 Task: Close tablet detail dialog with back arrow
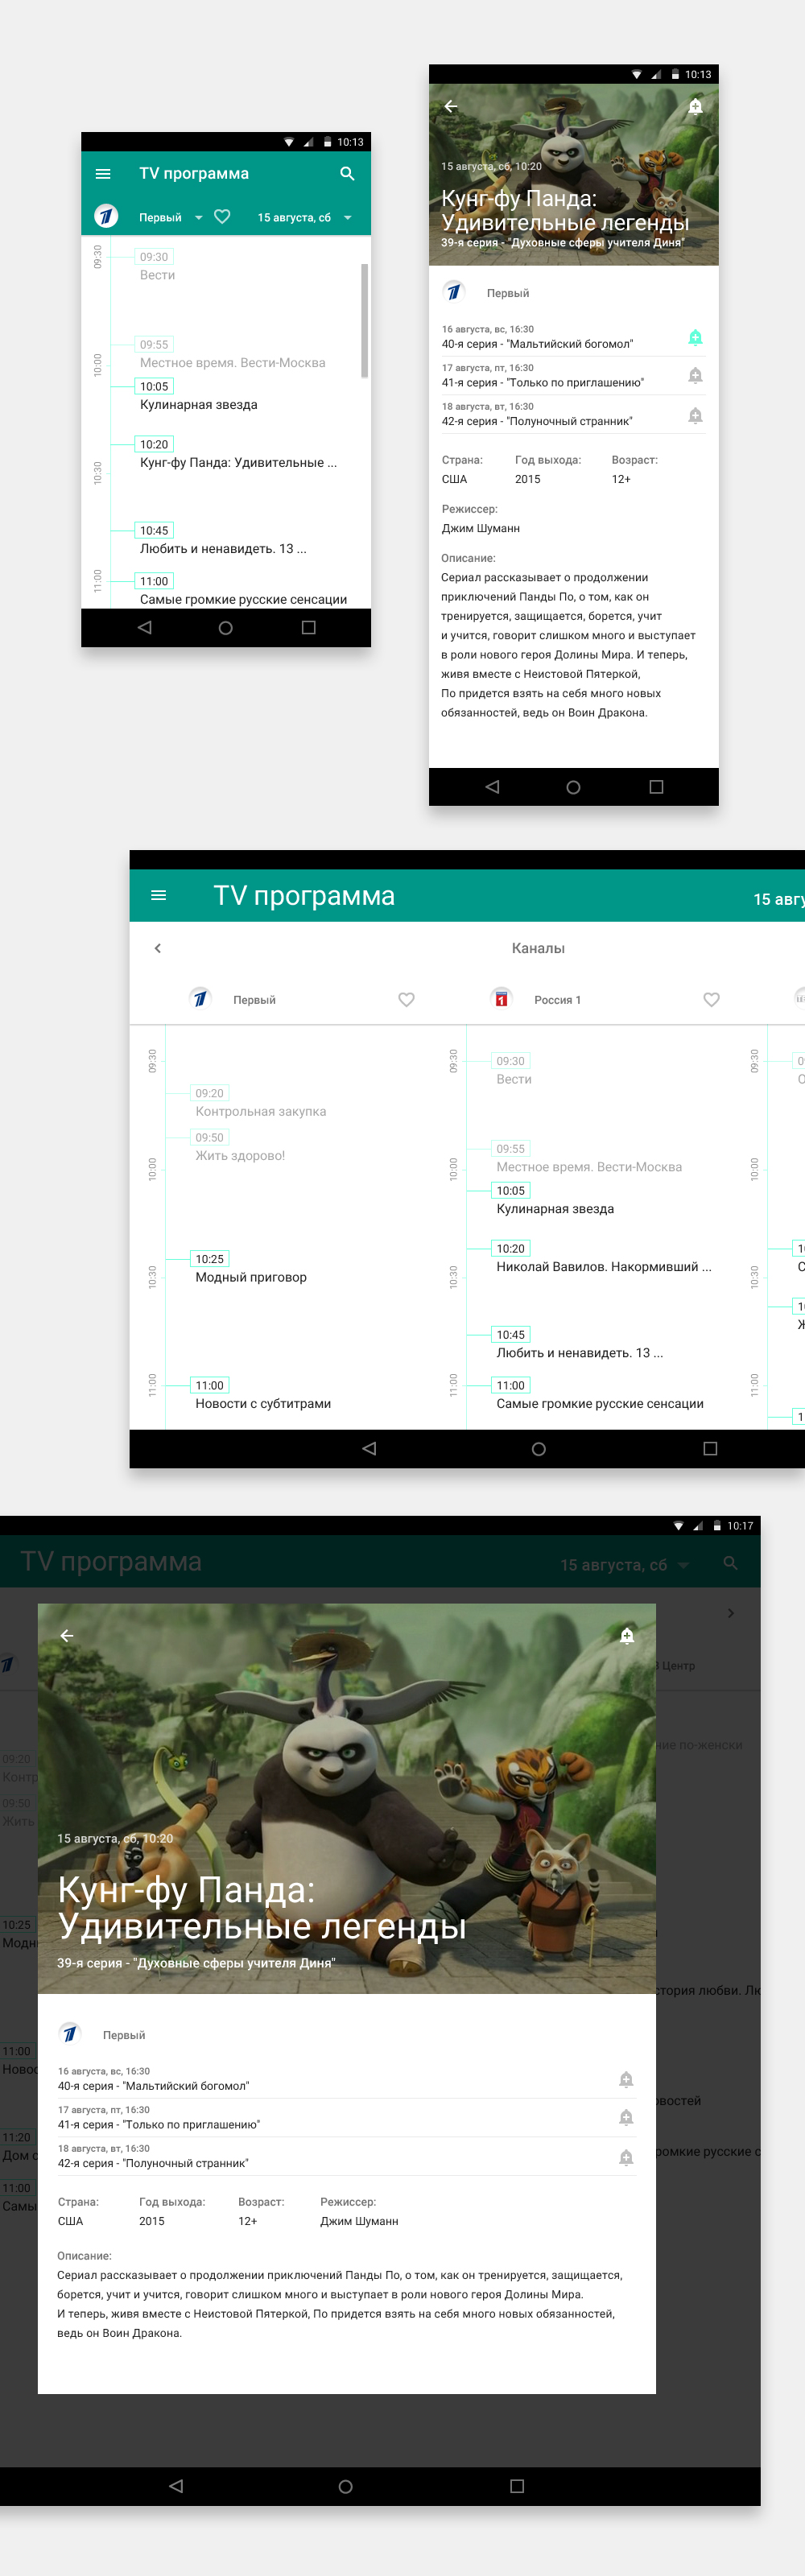pos(67,1636)
